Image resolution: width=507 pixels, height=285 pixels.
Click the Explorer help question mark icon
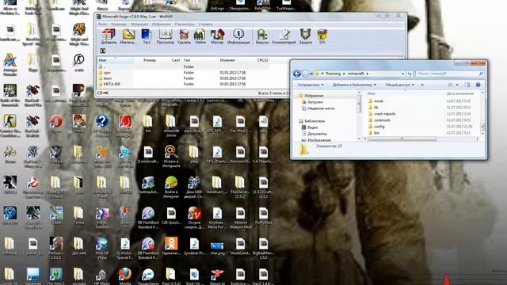coord(478,85)
